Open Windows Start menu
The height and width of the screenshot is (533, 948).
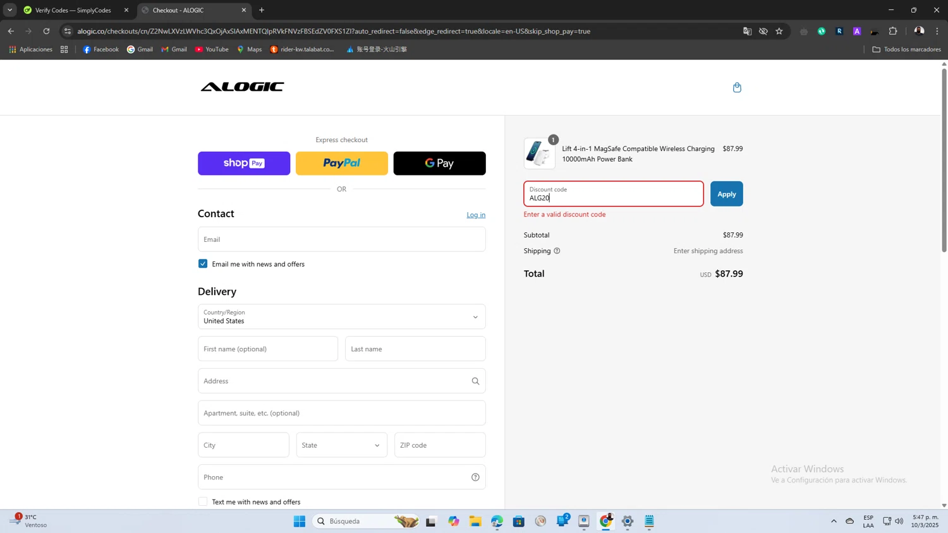pos(300,521)
